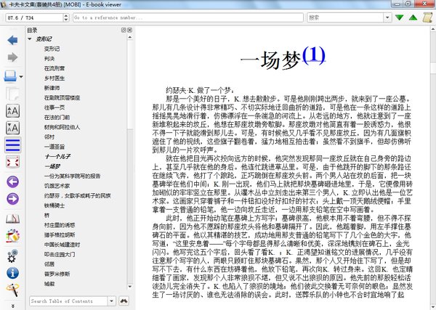Click the blue Back arrow icon
The width and height of the screenshot is (436, 310).
pos(12,40)
